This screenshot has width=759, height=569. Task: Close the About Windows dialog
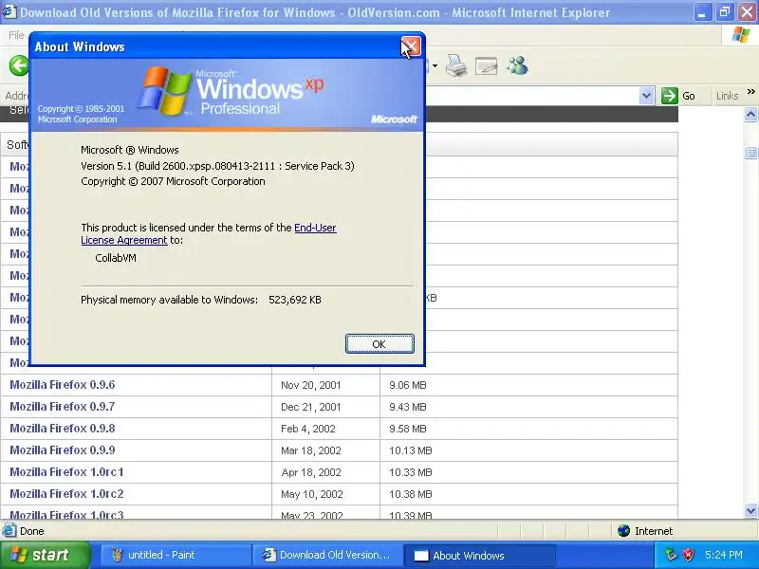coord(411,46)
